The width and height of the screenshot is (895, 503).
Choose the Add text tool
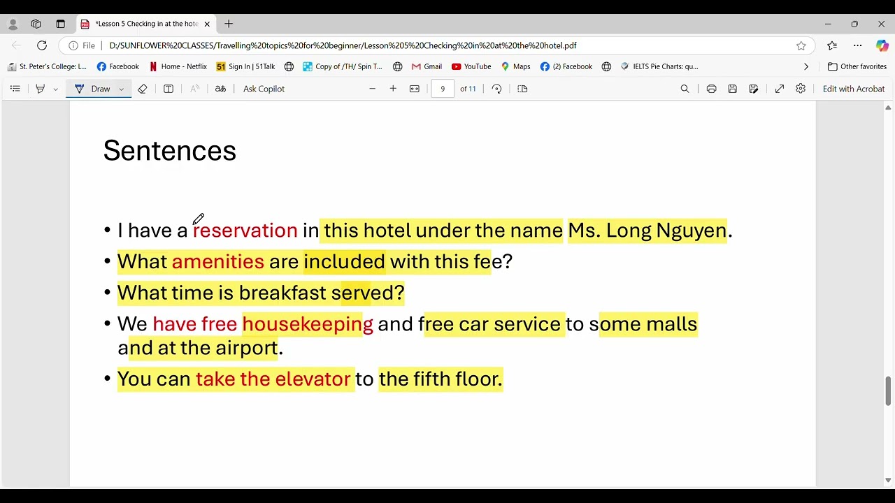pyautogui.click(x=169, y=89)
